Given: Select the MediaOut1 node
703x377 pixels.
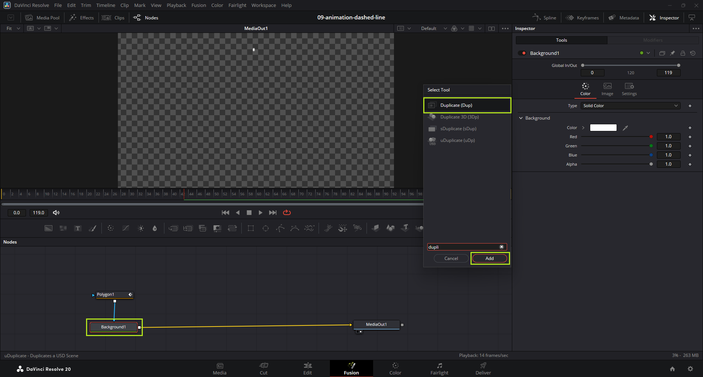Looking at the screenshot, I should [x=376, y=324].
